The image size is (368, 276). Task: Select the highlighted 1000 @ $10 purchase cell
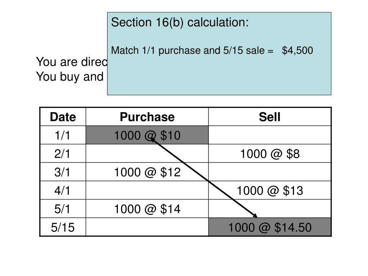coord(147,135)
